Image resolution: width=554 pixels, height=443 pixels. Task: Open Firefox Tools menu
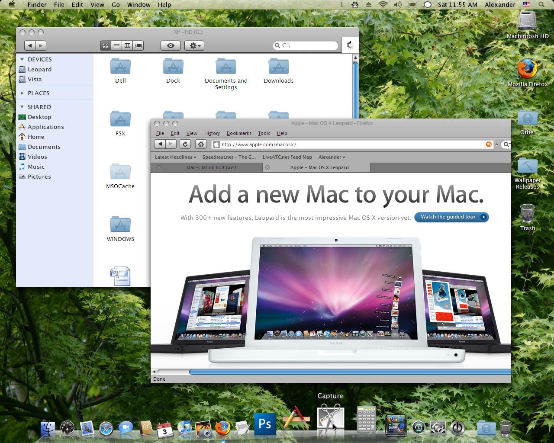[x=264, y=133]
